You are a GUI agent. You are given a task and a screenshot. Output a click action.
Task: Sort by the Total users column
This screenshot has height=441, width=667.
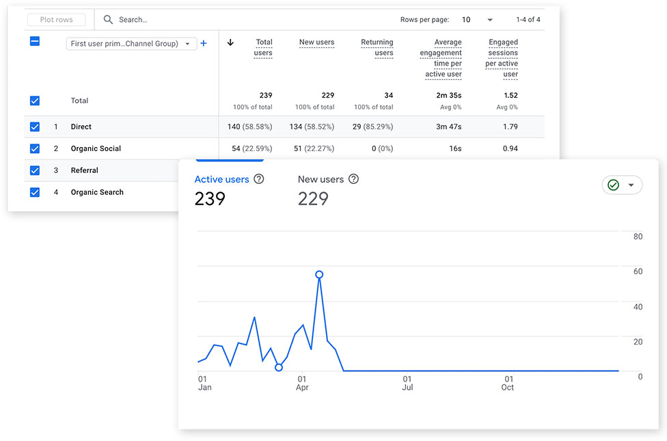(x=263, y=47)
